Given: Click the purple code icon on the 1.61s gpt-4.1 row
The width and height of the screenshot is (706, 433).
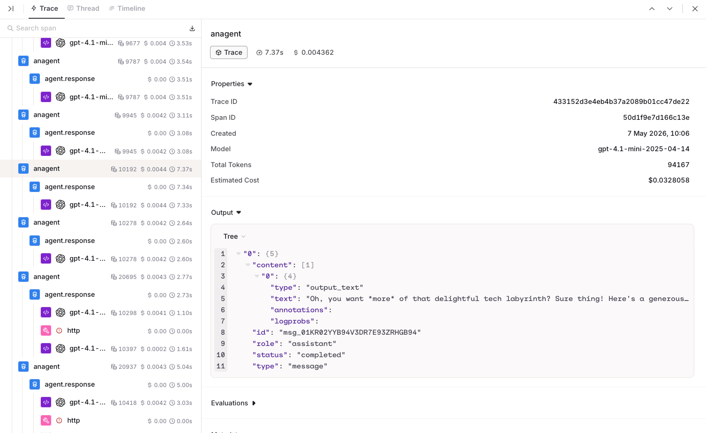Looking at the screenshot, I should pos(46,348).
